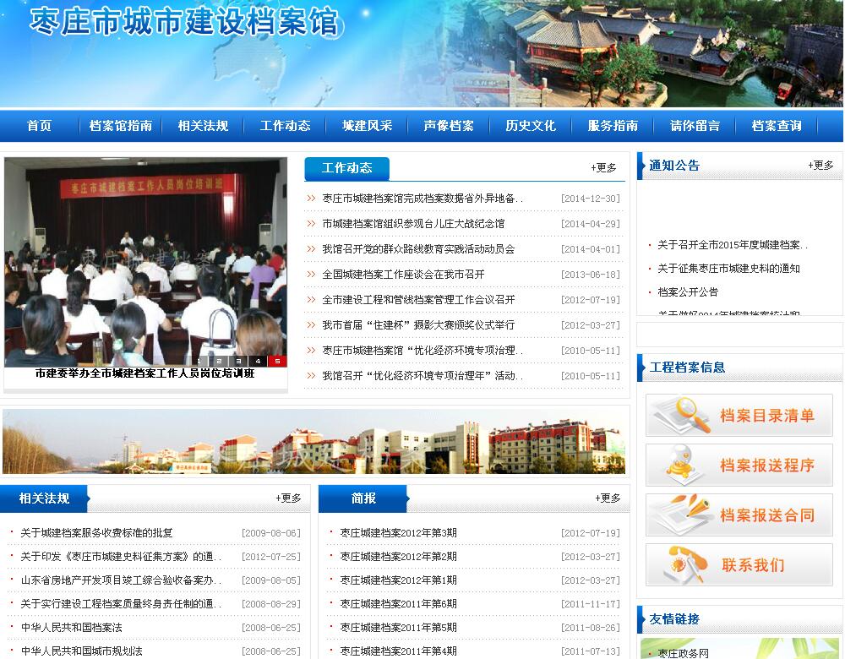Screen dimensions: 845x659
Task: Click the residential buildings banner image
Action: (314, 442)
